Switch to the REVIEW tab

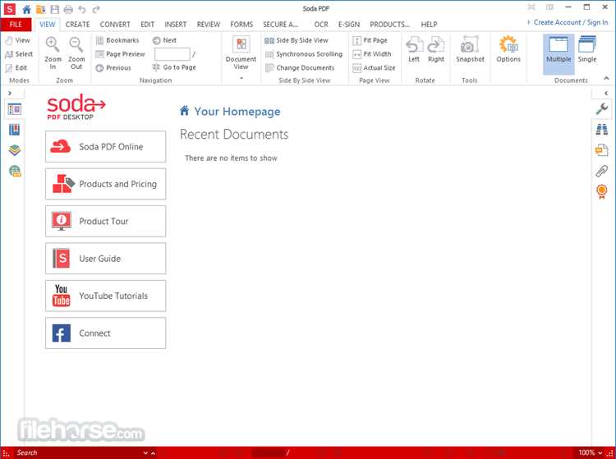point(209,25)
